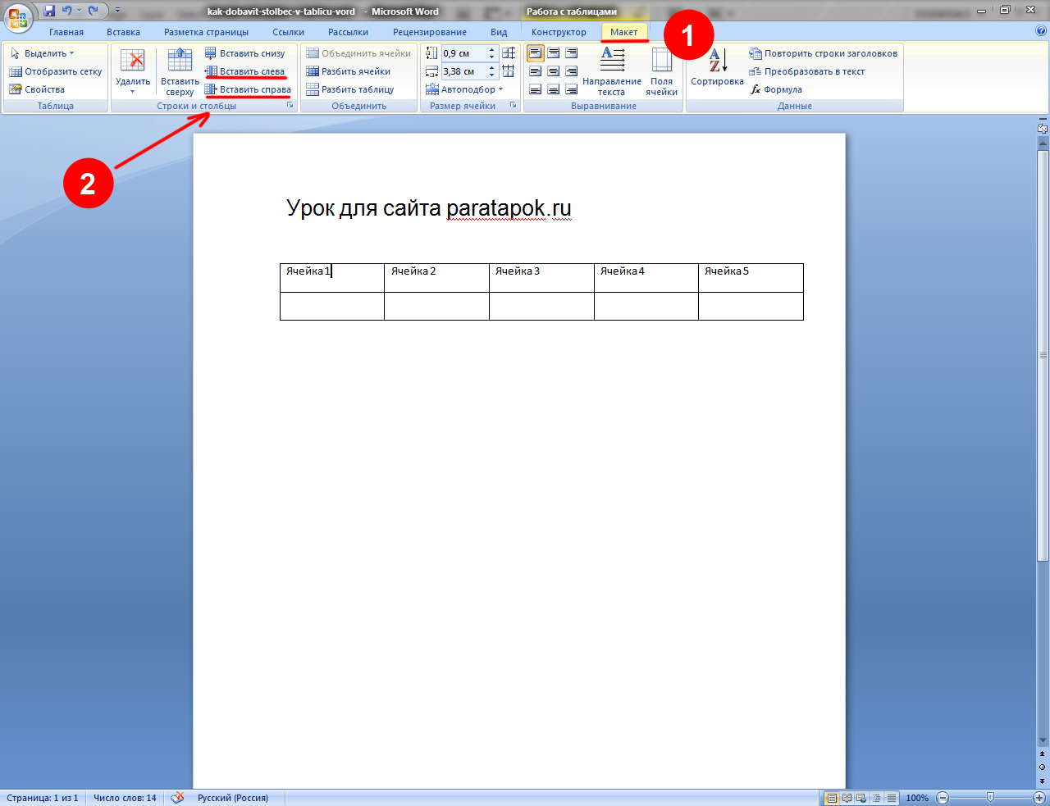
Task: Align cell text top left
Action: point(536,53)
